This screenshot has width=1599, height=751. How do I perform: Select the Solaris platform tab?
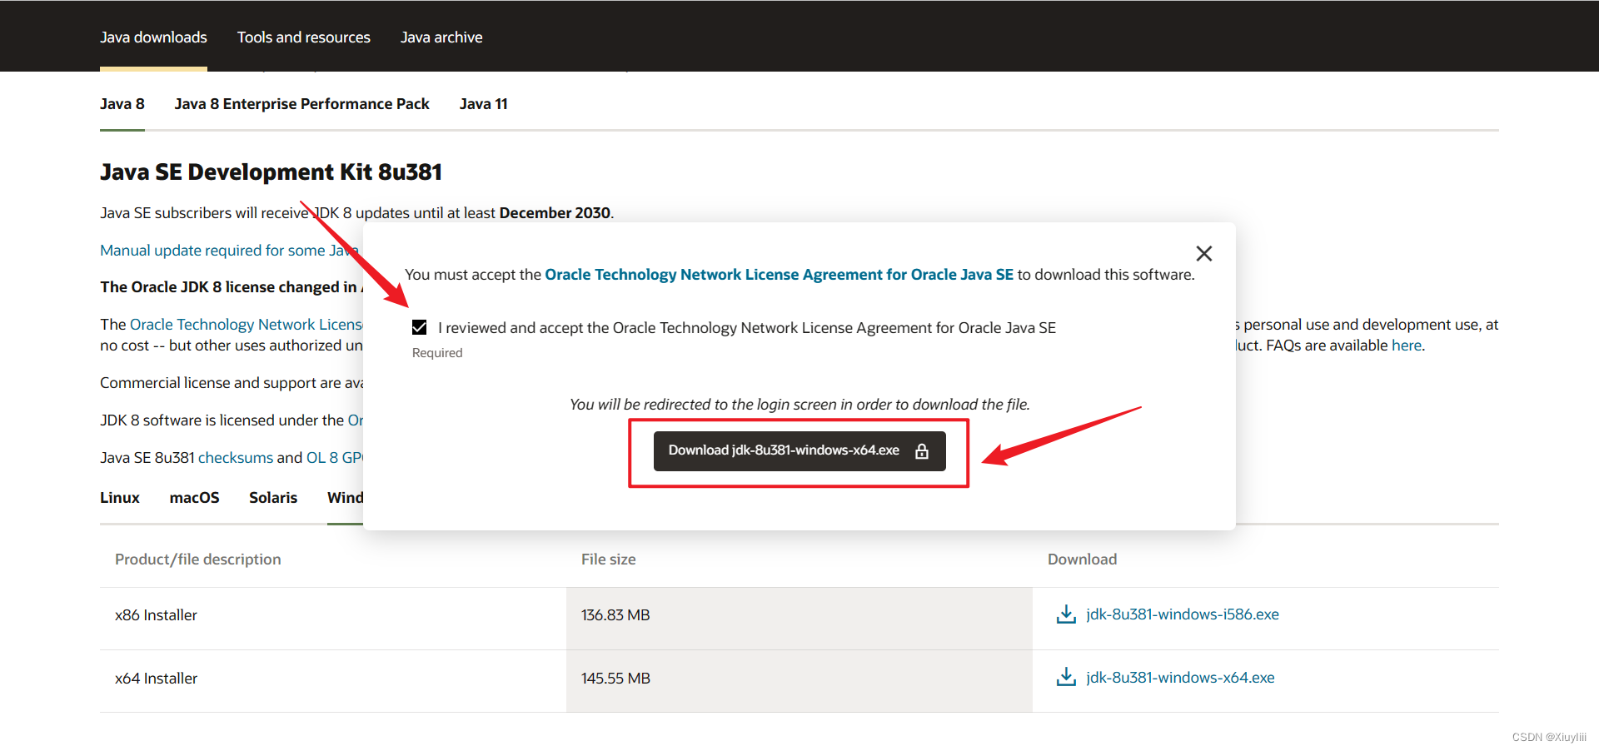pos(273,498)
